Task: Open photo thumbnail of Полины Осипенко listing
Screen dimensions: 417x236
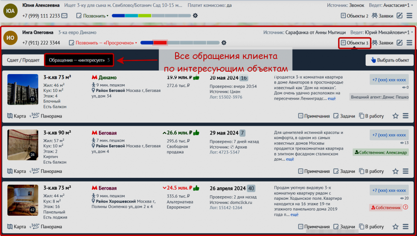Action: pyautogui.click(x=23, y=200)
